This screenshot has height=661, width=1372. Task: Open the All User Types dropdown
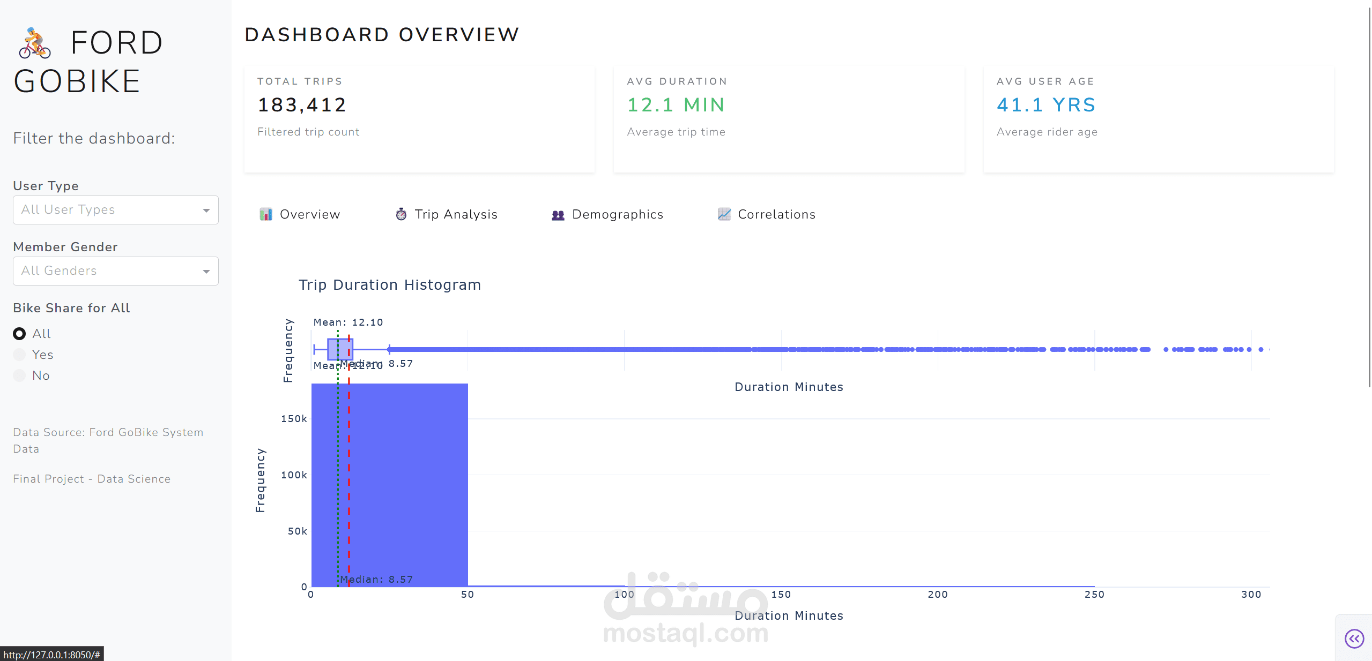pos(107,210)
